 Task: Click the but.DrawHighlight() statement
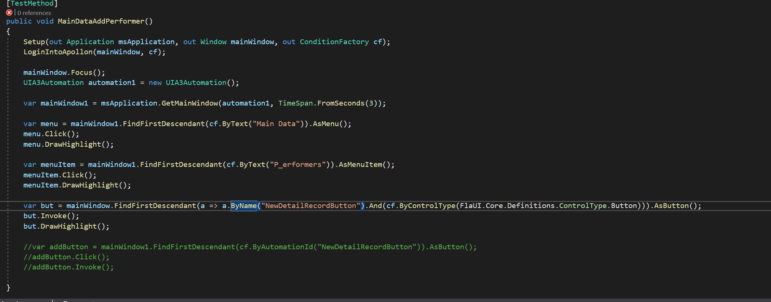66,226
